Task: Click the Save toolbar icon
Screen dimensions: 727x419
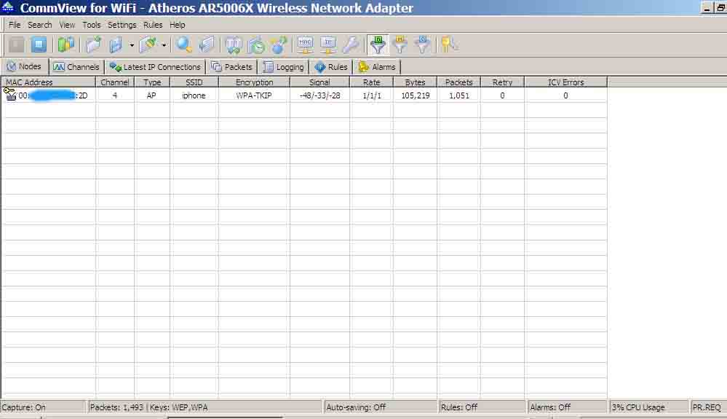Action: click(116, 45)
